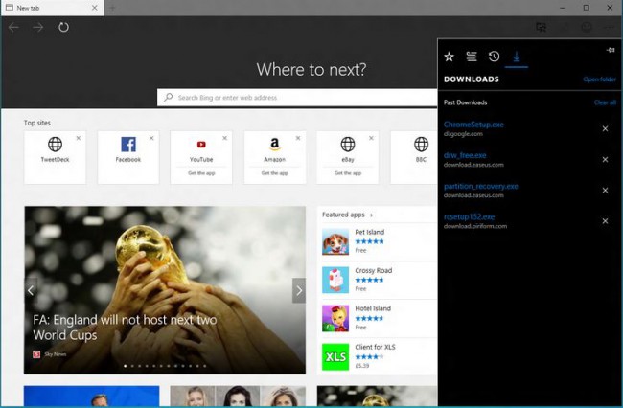Open rcsetup152.exe download
This screenshot has width=623, height=408.
[x=470, y=217]
